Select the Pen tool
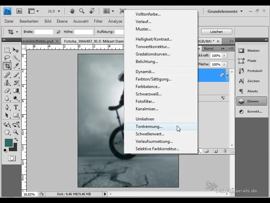 (7, 107)
